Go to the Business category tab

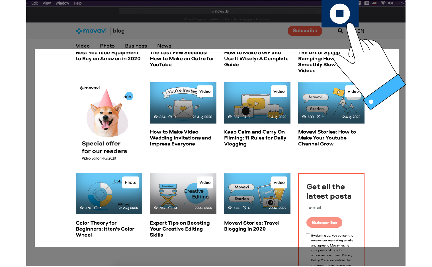pos(136,46)
